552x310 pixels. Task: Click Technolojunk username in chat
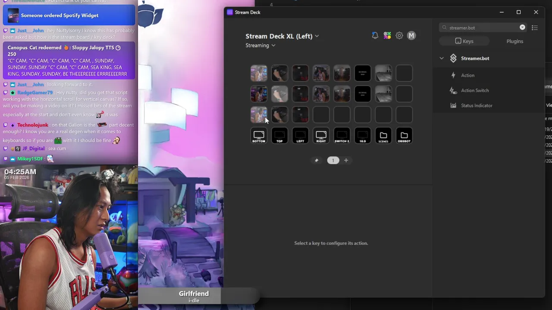point(33,125)
